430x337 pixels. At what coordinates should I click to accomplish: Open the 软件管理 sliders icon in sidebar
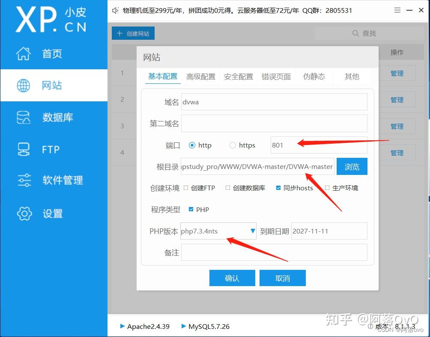(x=24, y=180)
